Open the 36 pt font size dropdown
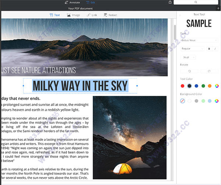The width and height of the screenshot is (221, 185). click(x=188, y=57)
